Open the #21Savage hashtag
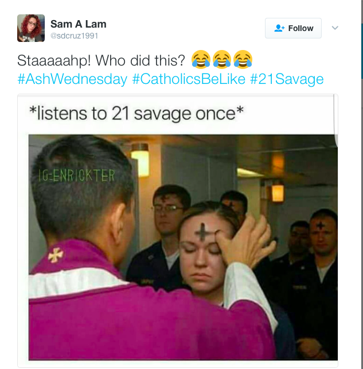The width and height of the screenshot is (363, 369). tap(287, 79)
